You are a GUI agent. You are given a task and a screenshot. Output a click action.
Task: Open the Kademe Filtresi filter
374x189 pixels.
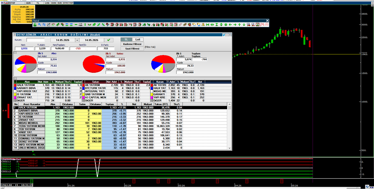[x=132, y=44]
